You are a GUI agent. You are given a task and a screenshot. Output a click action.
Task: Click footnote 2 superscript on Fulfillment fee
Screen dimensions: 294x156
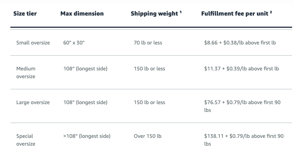(x=271, y=12)
